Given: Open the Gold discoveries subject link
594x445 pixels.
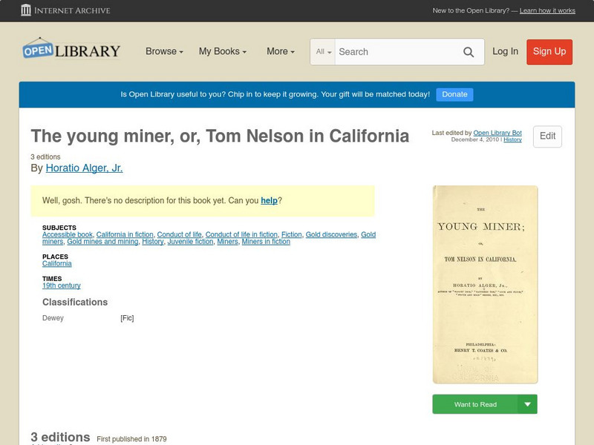Looking at the screenshot, I should click(x=331, y=234).
